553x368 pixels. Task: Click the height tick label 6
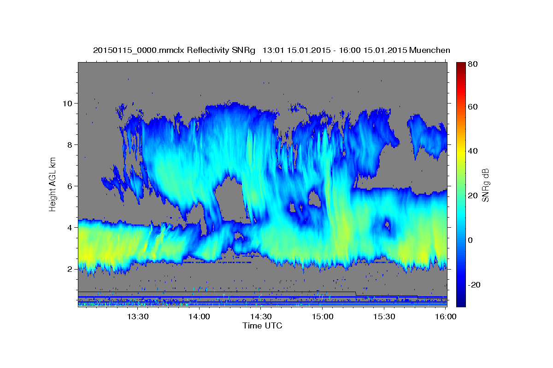pyautogui.click(x=71, y=186)
